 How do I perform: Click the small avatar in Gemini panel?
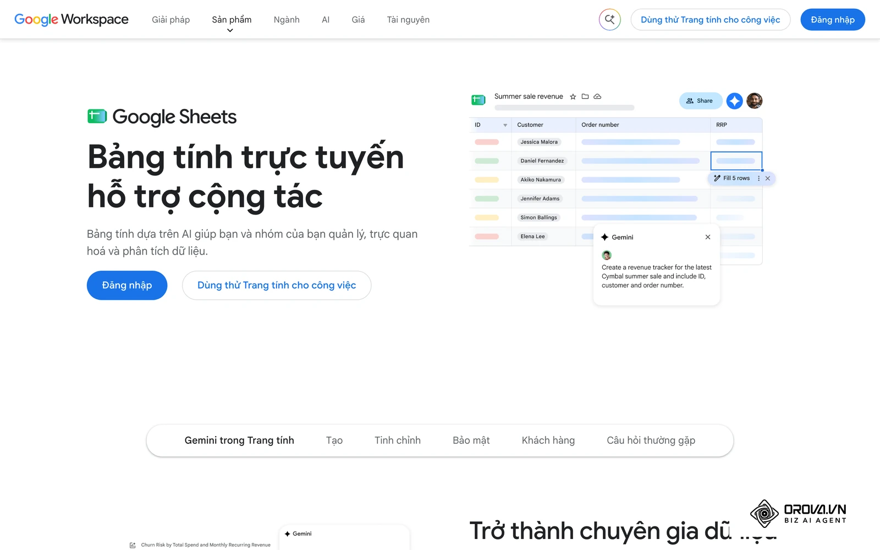coord(607,255)
